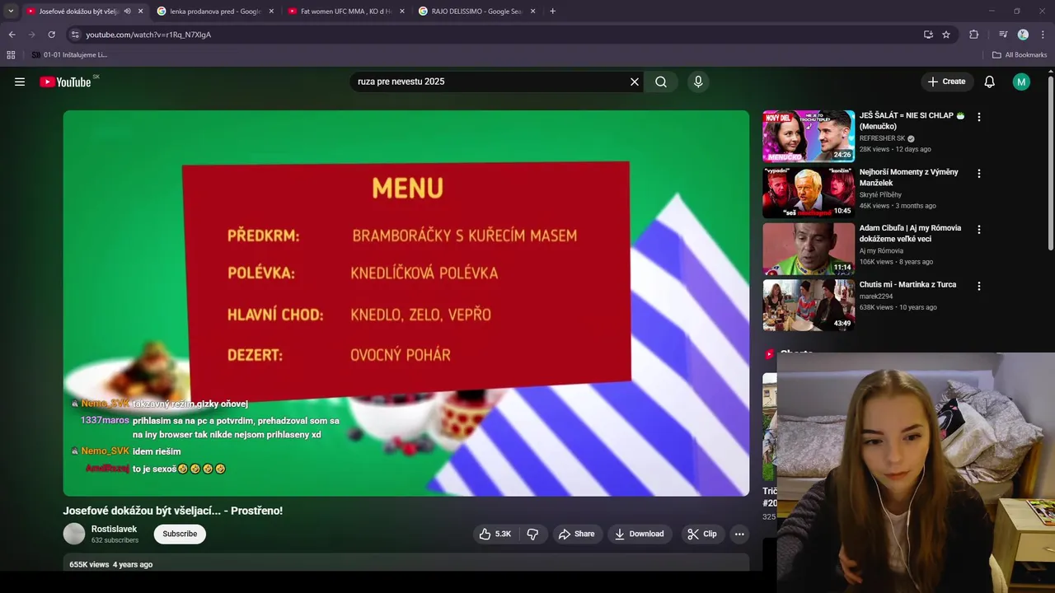
Task: Click the video player showing the MENU card
Action: click(406, 303)
